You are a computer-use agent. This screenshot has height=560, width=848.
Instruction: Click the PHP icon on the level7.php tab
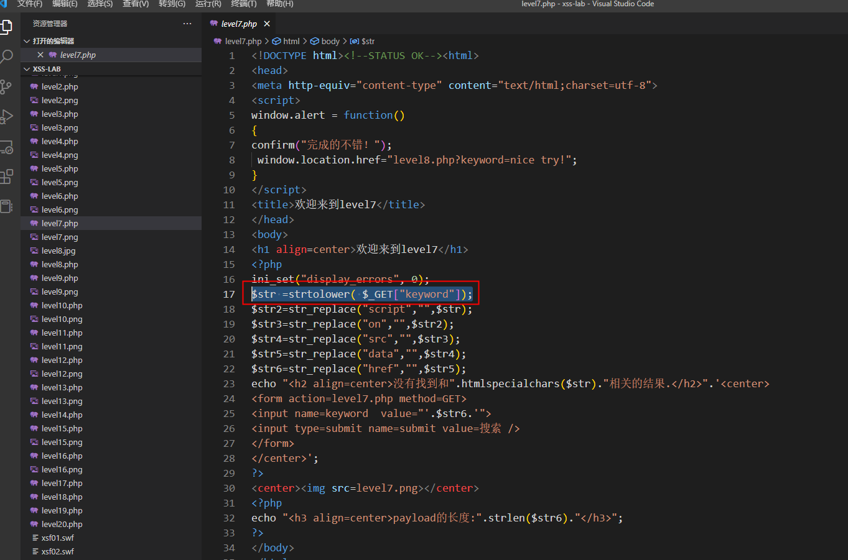coord(214,24)
